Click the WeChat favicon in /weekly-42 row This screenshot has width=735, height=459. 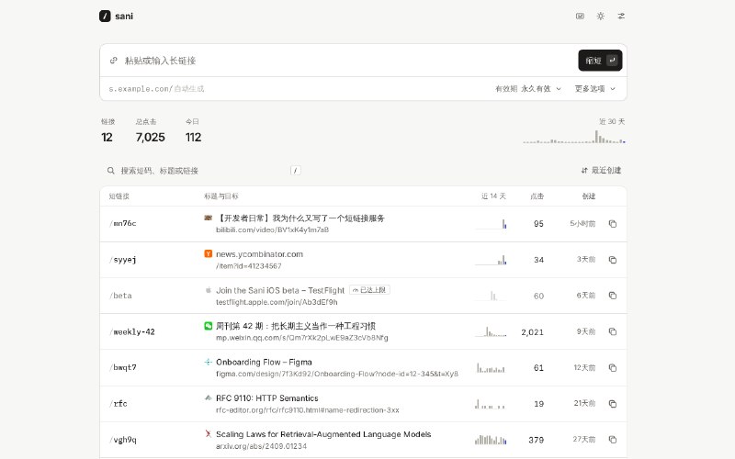point(209,326)
